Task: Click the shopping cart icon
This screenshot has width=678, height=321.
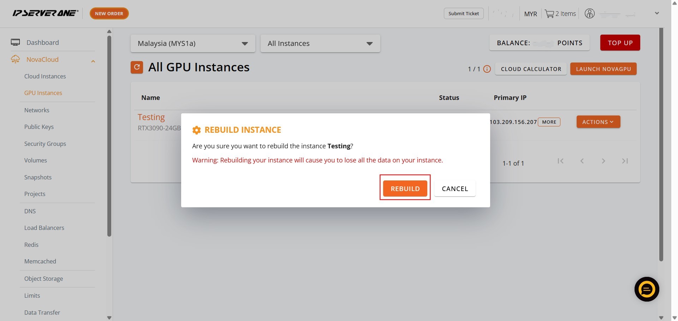Action: [549, 14]
